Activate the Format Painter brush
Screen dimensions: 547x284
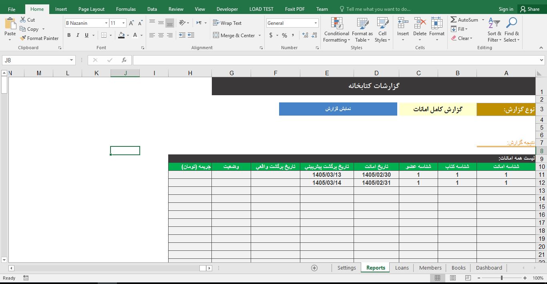(x=23, y=38)
